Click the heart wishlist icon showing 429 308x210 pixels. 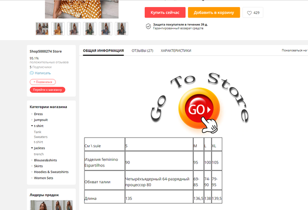point(249,13)
